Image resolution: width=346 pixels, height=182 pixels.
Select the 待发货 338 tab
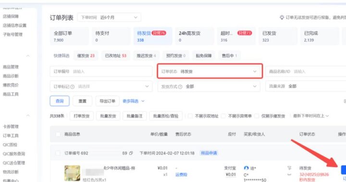(x=153, y=36)
